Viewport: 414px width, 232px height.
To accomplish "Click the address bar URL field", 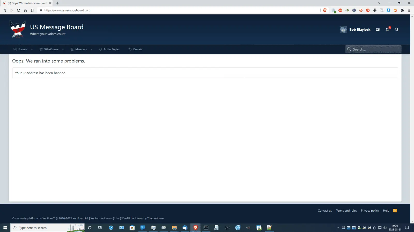I will click(179, 10).
